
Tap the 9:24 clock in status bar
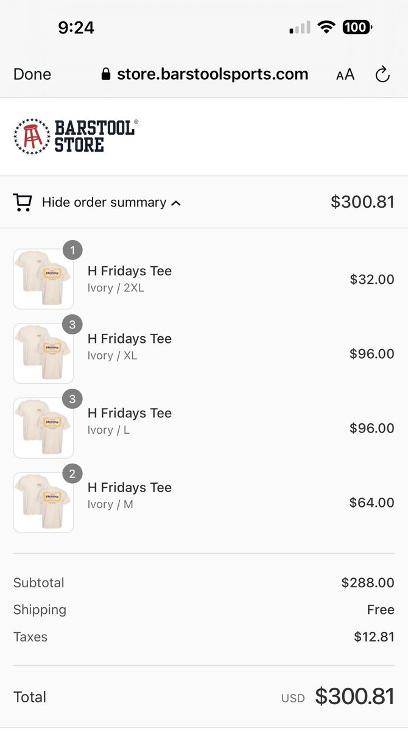click(76, 27)
